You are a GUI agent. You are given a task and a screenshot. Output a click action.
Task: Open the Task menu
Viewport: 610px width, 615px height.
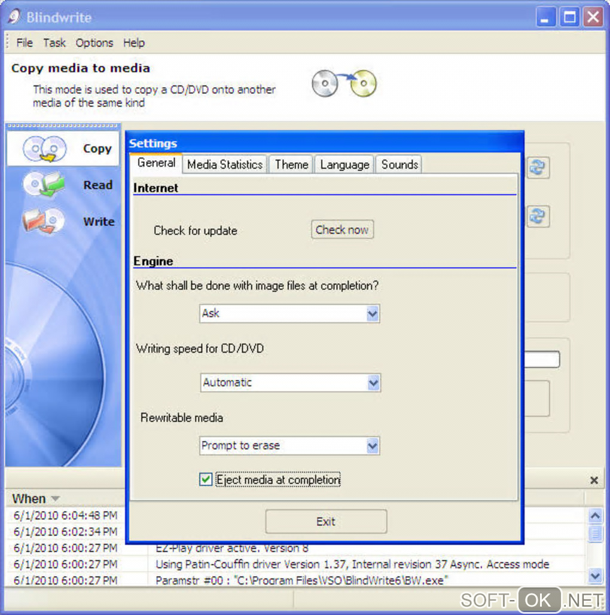[54, 43]
